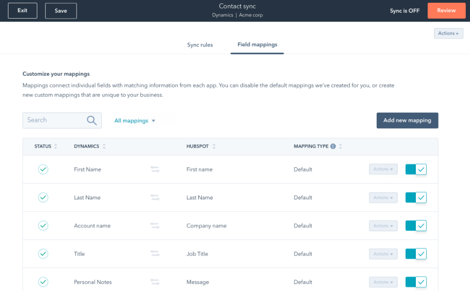Switch to the Sync rules tab
The width and height of the screenshot is (470, 291).
200,45
